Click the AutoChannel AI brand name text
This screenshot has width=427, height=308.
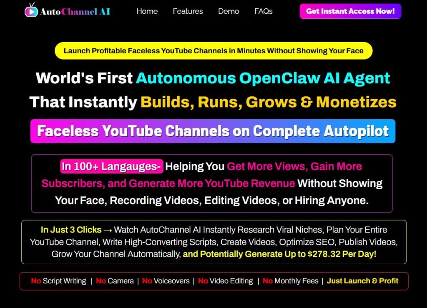pyautogui.click(x=75, y=12)
